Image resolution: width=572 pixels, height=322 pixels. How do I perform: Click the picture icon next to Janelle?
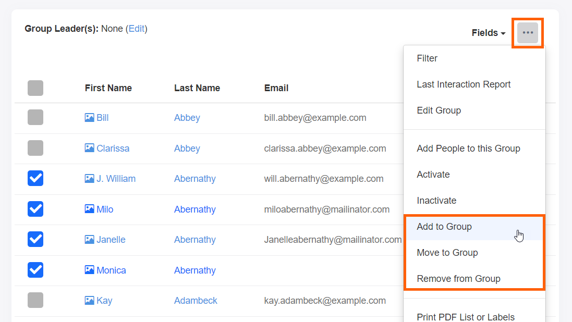tap(89, 239)
